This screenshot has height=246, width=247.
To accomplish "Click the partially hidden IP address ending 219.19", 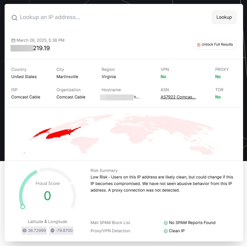I will tap(30, 48).
